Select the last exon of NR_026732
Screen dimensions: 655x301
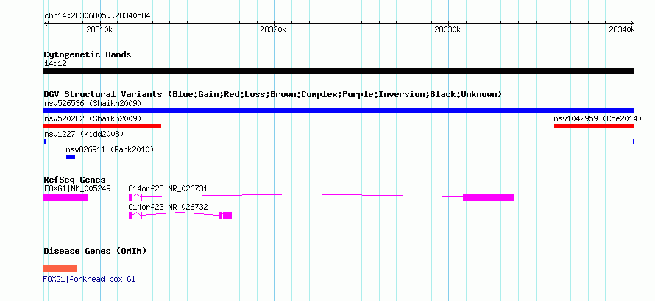(x=227, y=216)
